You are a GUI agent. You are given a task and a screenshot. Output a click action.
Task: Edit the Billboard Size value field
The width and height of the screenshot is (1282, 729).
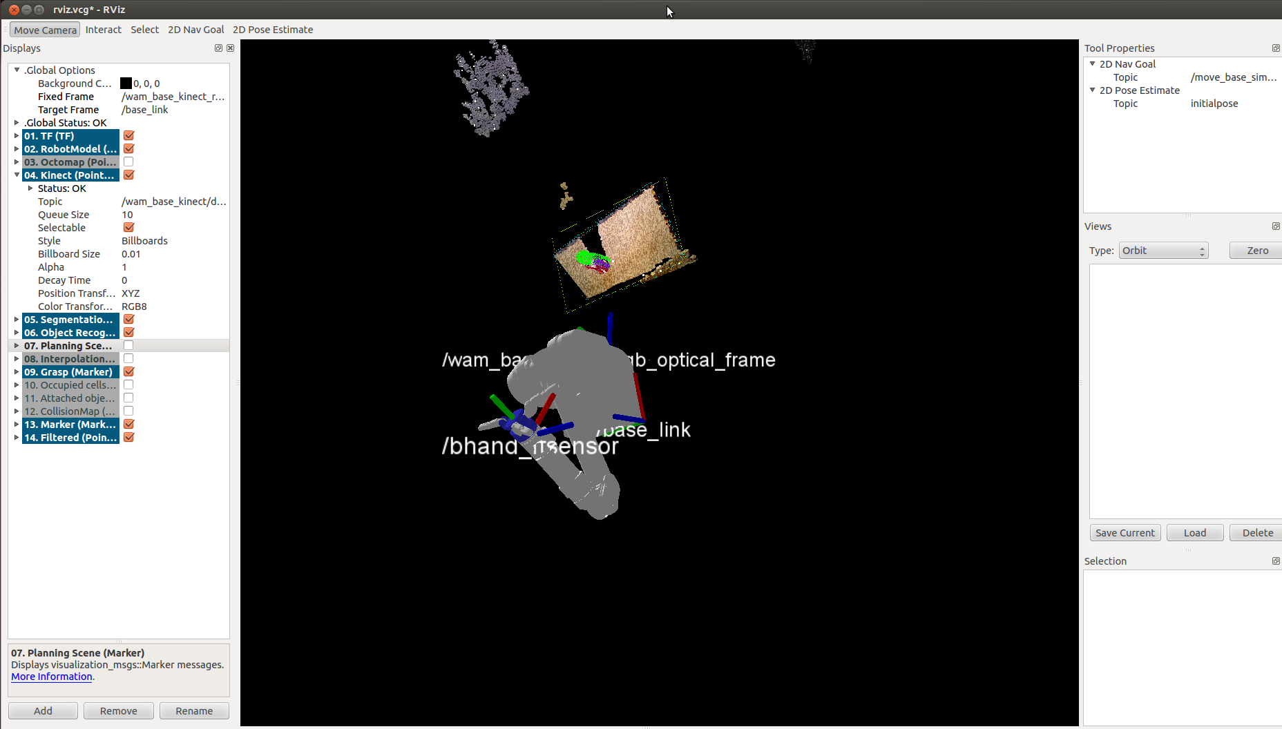(x=174, y=254)
